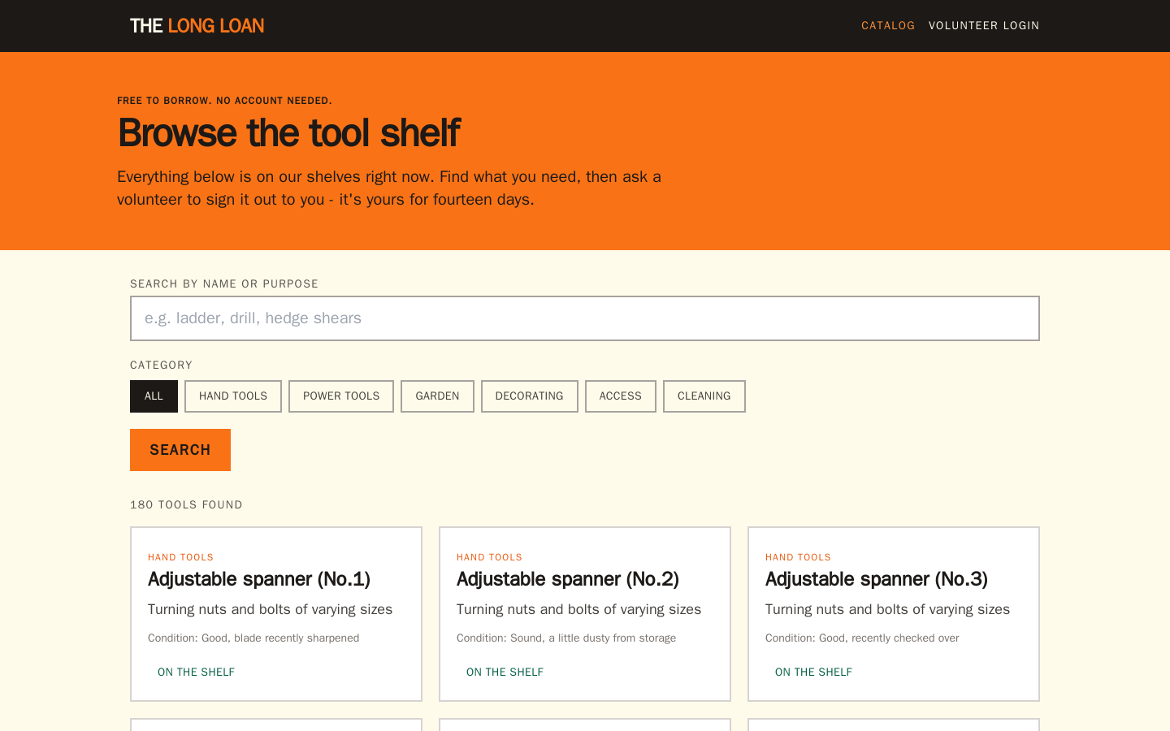Screen dimensions: 1170x731
Task: Filter by Access category
Action: [x=621, y=396]
